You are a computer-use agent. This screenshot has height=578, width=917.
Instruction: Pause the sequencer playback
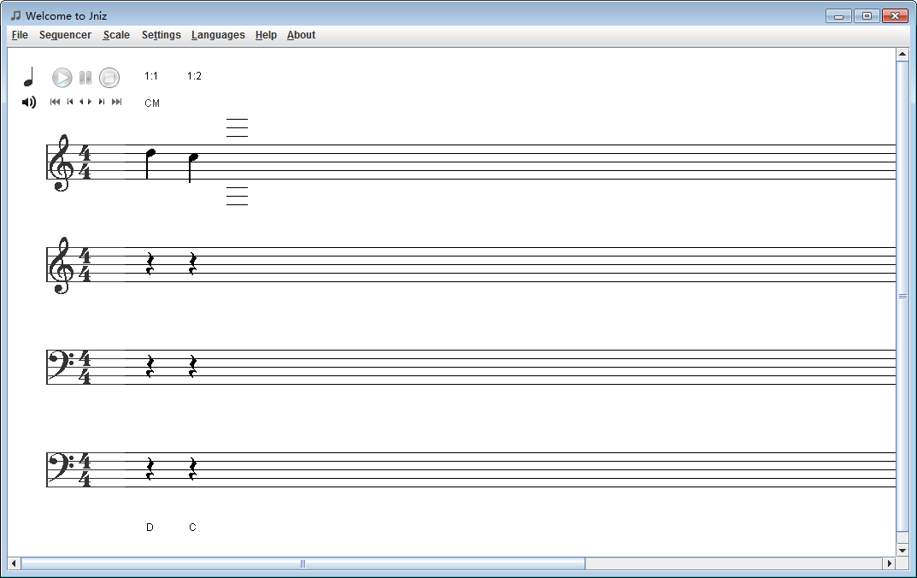tap(85, 77)
